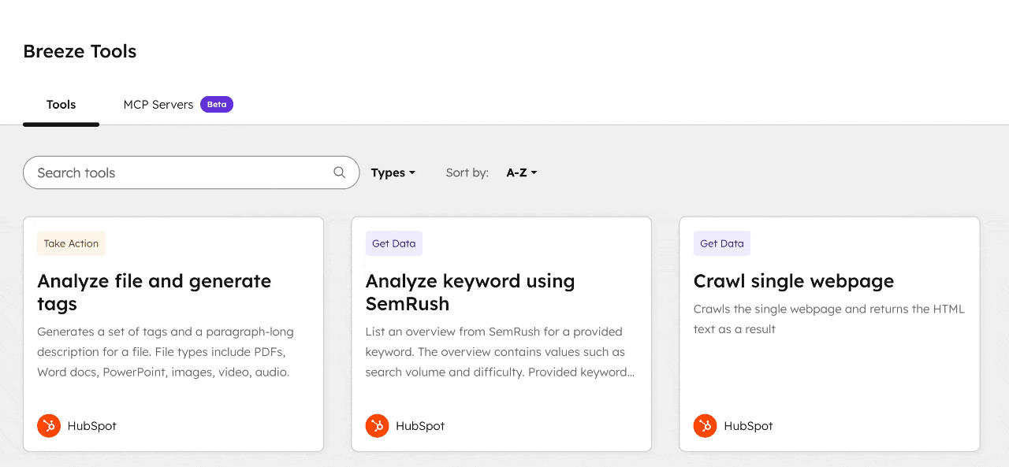Click HubSpot text on Analyze file card

(92, 426)
